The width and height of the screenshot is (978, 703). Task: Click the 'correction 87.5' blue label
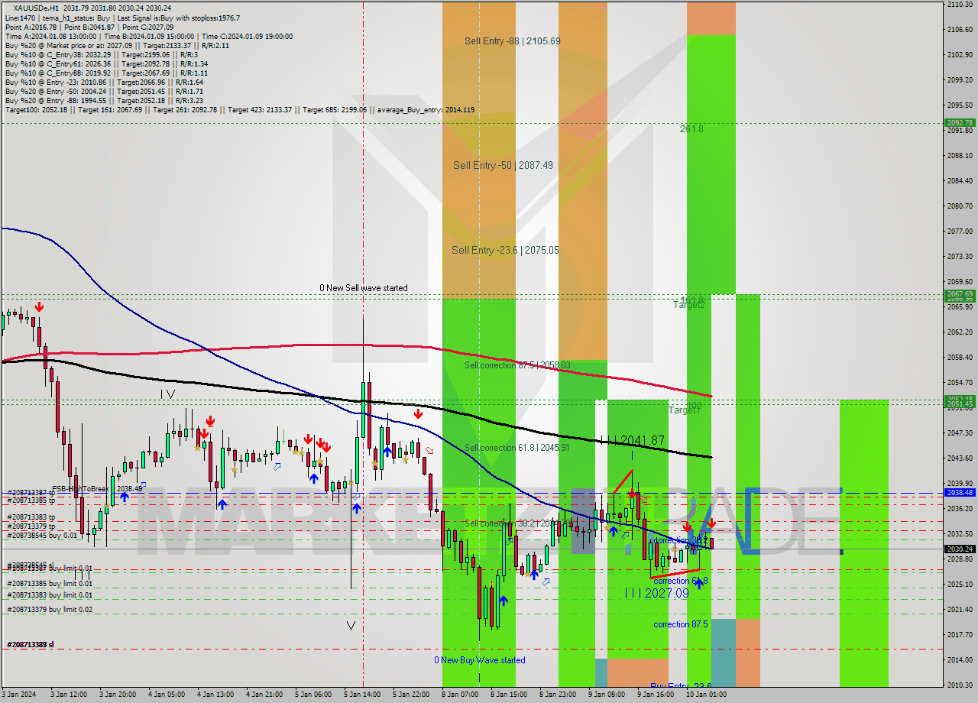(681, 624)
